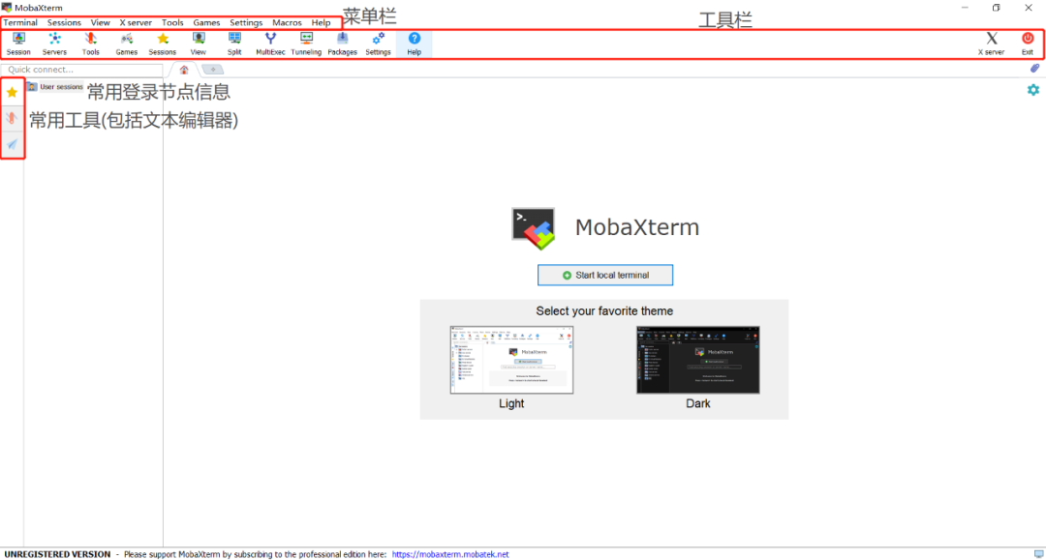Screen dimensions: 1046x560
Task: Open Help from the toolbar
Action: point(414,43)
